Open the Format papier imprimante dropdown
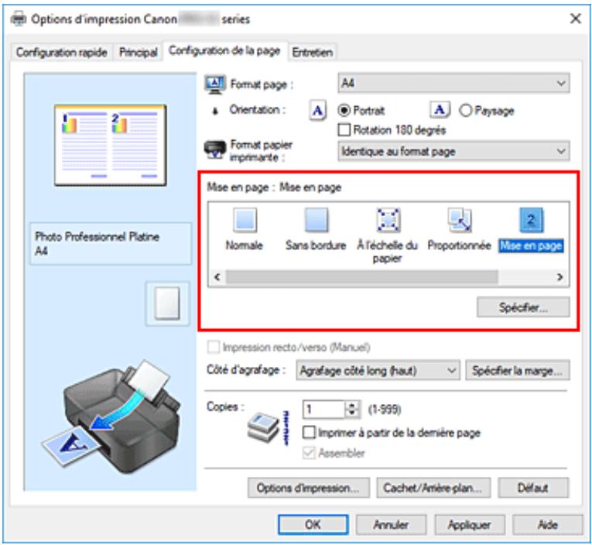The height and width of the screenshot is (545, 592). (453, 152)
